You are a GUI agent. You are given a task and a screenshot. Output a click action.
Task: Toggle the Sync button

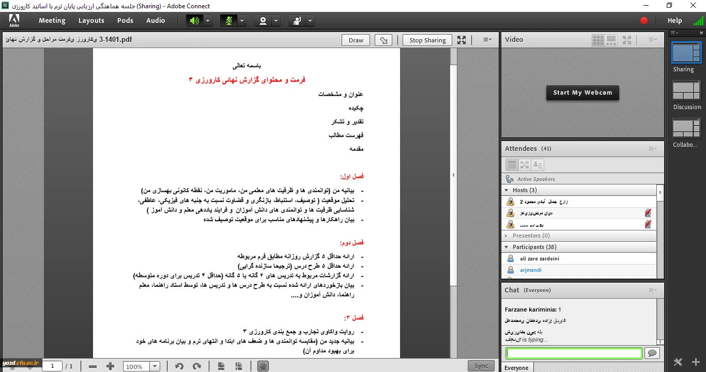[x=481, y=366]
